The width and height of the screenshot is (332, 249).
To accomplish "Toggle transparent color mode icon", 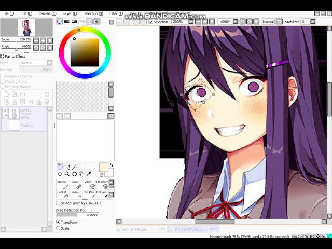I will click(x=102, y=175).
